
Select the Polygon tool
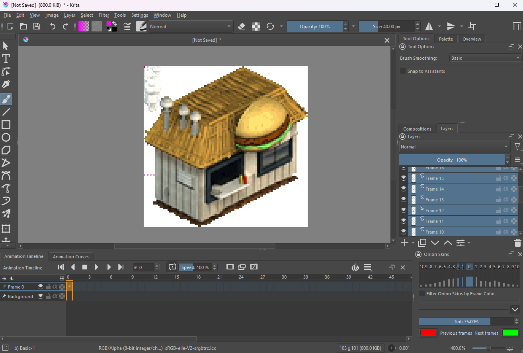6,150
